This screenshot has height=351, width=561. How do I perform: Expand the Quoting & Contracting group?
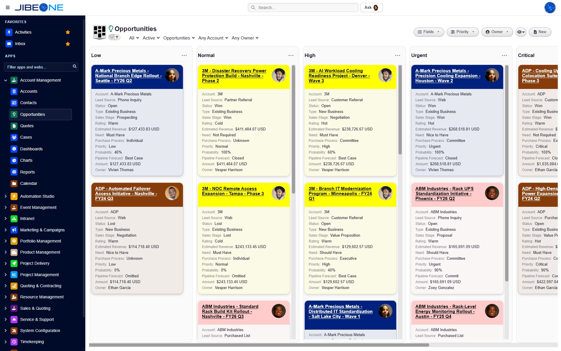(6, 286)
